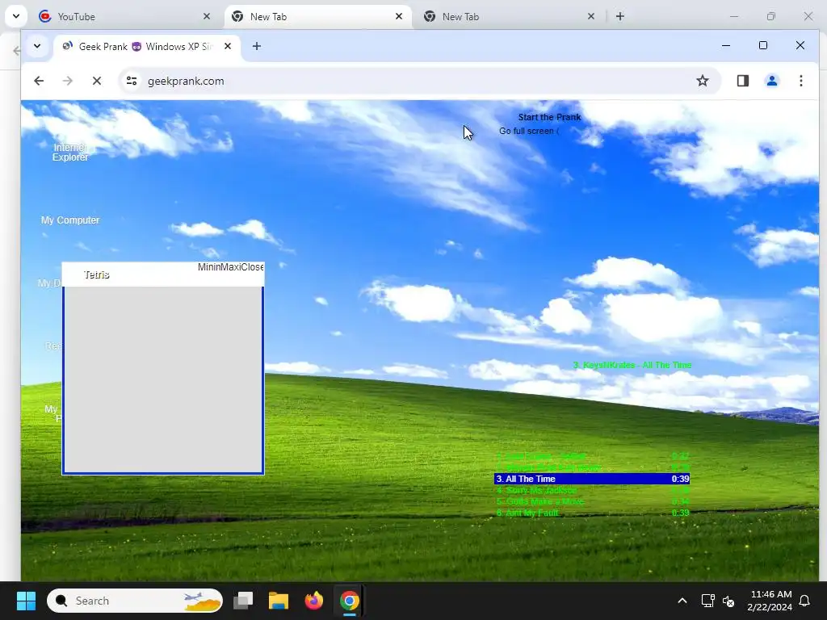View site information icon beside the URL
827x620 pixels.
132,81
